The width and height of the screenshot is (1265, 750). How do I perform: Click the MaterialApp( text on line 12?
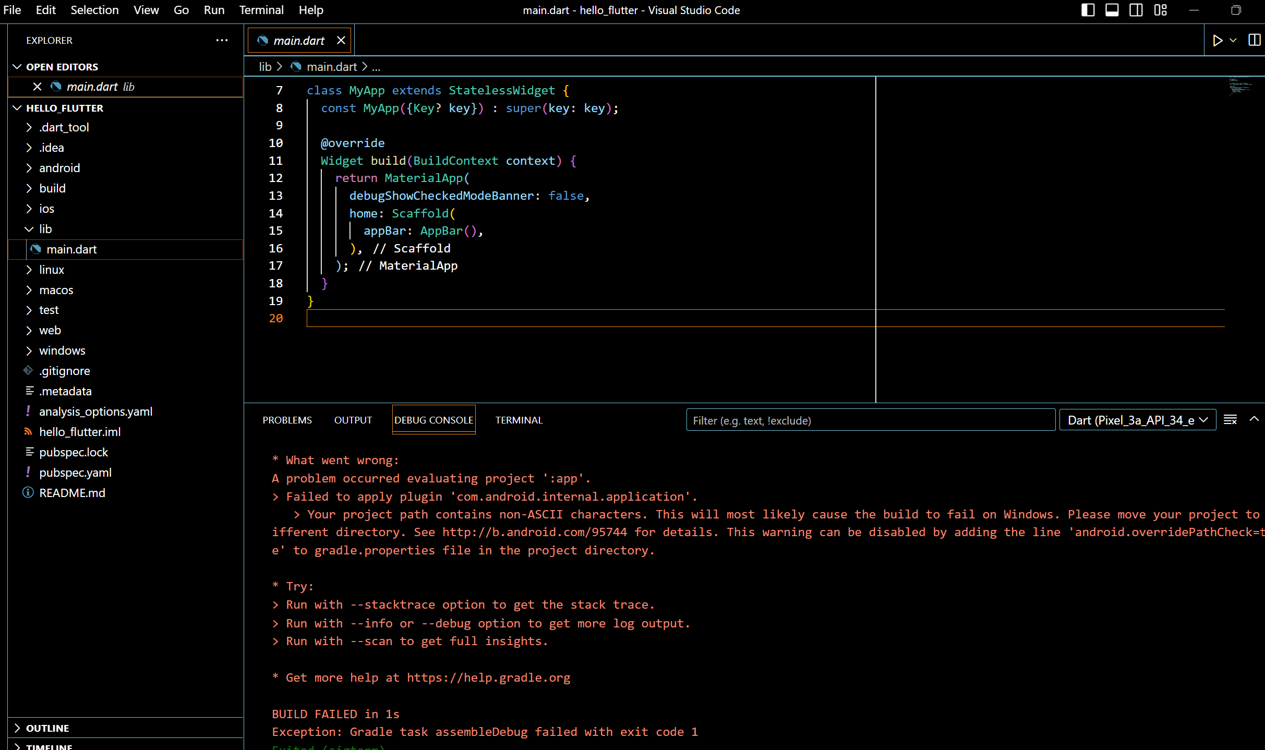427,178
